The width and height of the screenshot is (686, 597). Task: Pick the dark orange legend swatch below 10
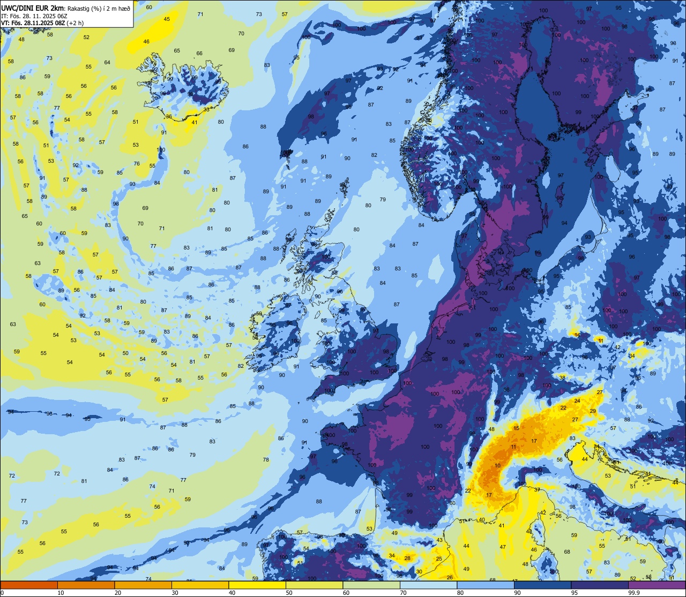(x=29, y=585)
